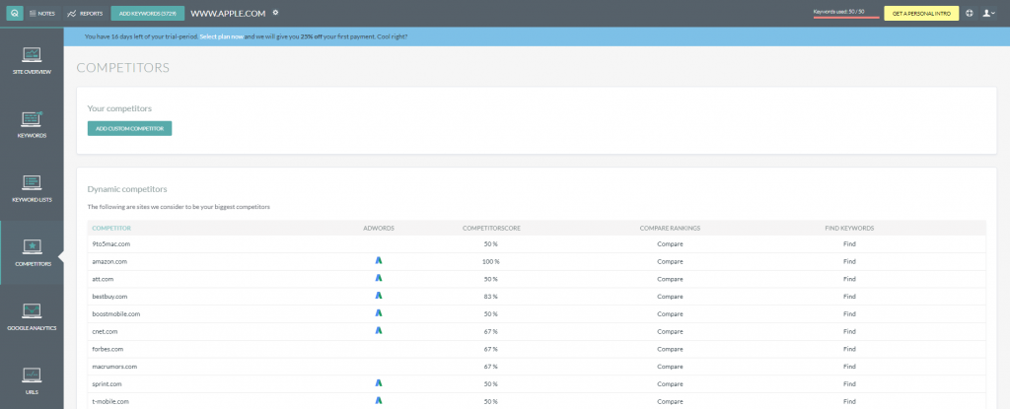1010x409 pixels.
Task: Click the AdWords icon for sprint.com
Action: pyautogui.click(x=379, y=383)
